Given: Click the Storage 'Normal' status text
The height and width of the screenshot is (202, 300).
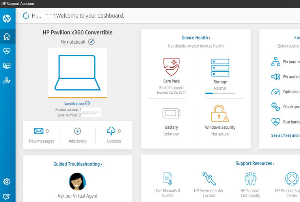Looking at the screenshot, I should click(220, 89).
